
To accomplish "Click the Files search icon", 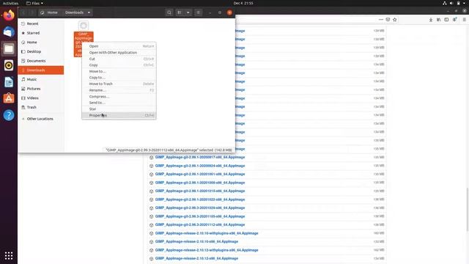I will (x=169, y=12).
